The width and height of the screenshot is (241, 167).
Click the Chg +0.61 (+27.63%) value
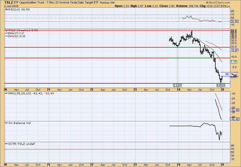click(214, 6)
